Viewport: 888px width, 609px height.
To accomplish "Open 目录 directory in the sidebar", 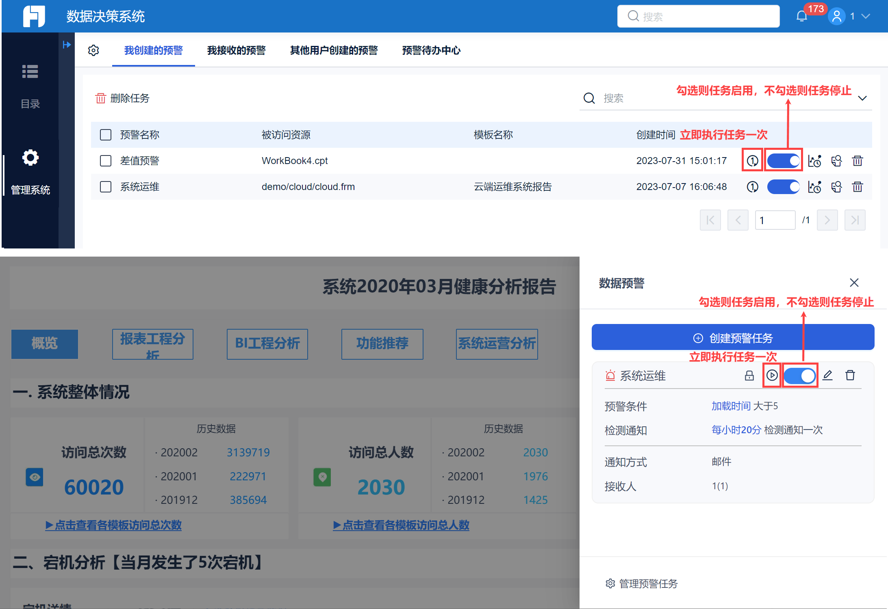I will tap(30, 86).
